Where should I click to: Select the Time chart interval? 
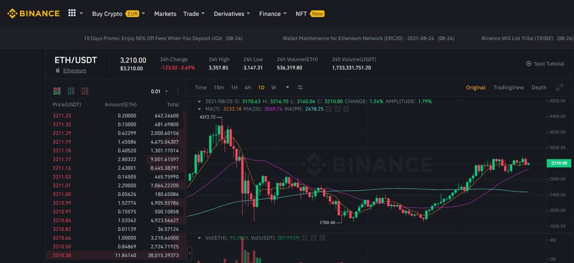pyautogui.click(x=200, y=87)
